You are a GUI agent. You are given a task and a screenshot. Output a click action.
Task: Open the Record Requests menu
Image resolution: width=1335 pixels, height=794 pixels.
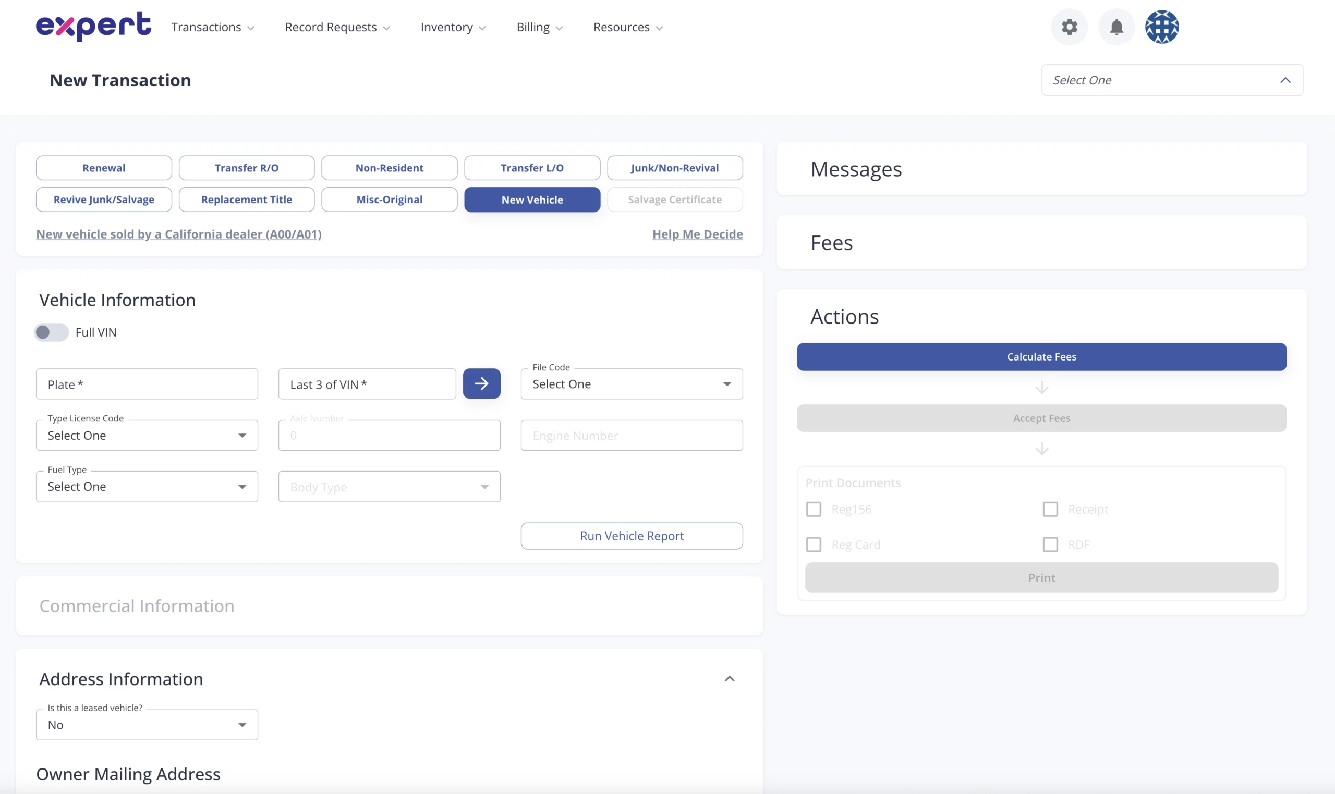337,27
